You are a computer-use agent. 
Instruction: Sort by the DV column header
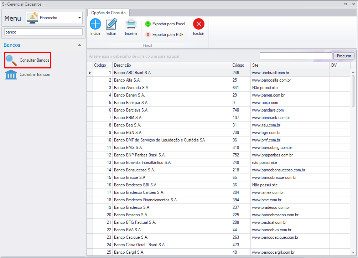pyautogui.click(x=340, y=65)
